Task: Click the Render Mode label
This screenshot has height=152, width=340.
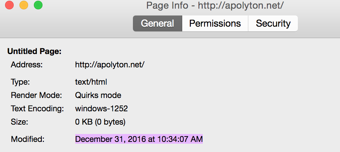Action: point(36,95)
